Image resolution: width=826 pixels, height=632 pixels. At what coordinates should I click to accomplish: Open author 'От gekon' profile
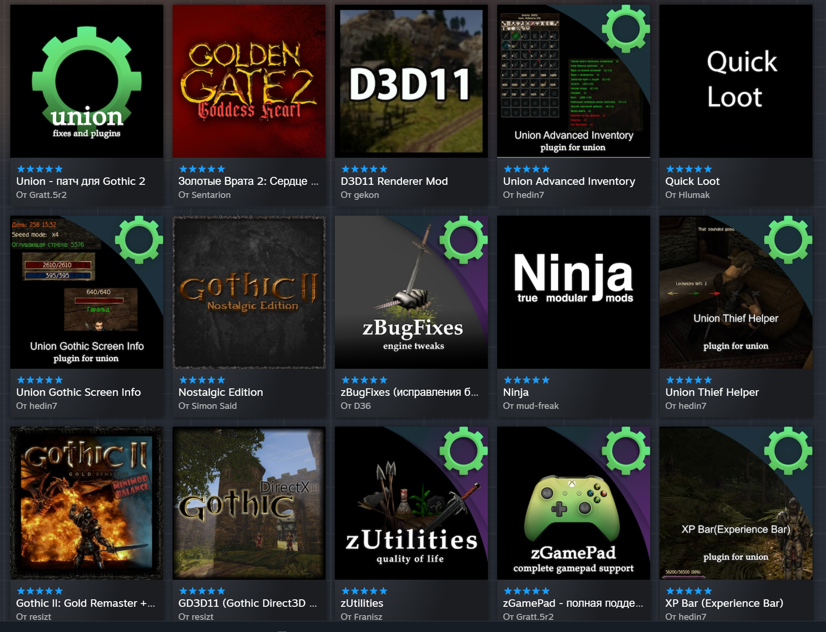pyautogui.click(x=360, y=195)
